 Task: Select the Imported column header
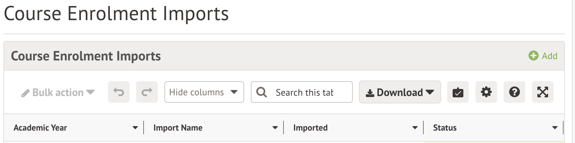click(x=310, y=128)
